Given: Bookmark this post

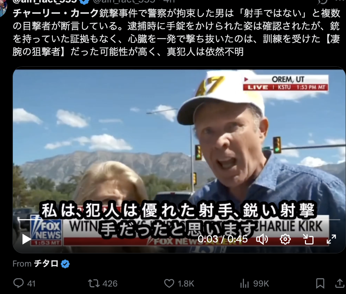Looking at the screenshot, I should coord(320,283).
